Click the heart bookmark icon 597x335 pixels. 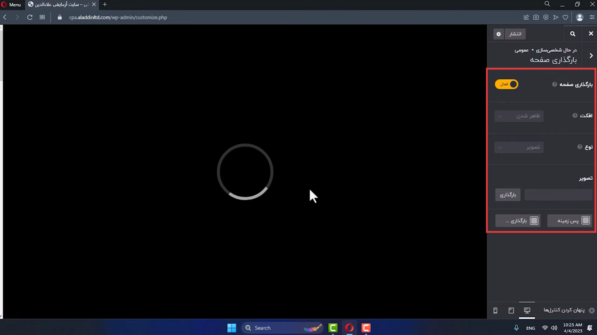click(565, 17)
